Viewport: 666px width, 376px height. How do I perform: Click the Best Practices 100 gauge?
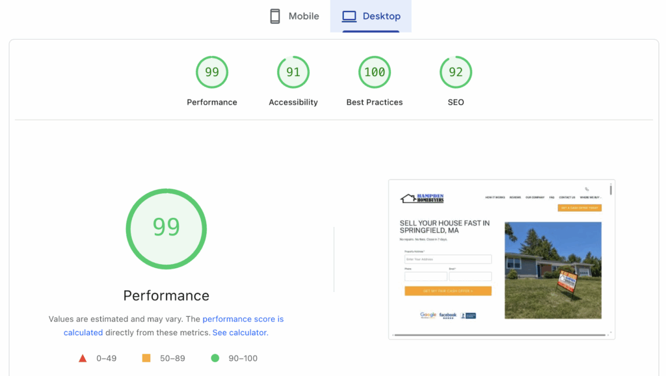click(374, 72)
